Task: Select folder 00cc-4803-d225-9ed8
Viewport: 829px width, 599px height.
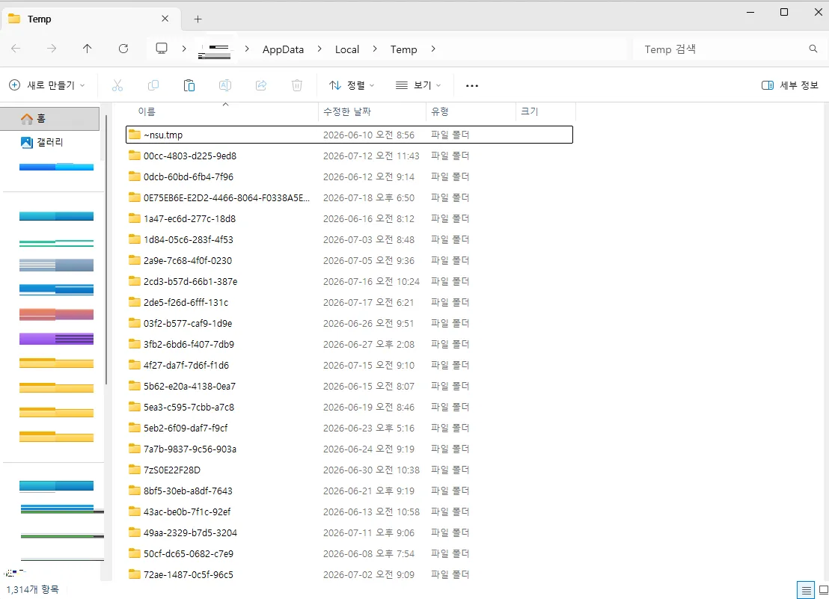Action: click(x=349, y=156)
